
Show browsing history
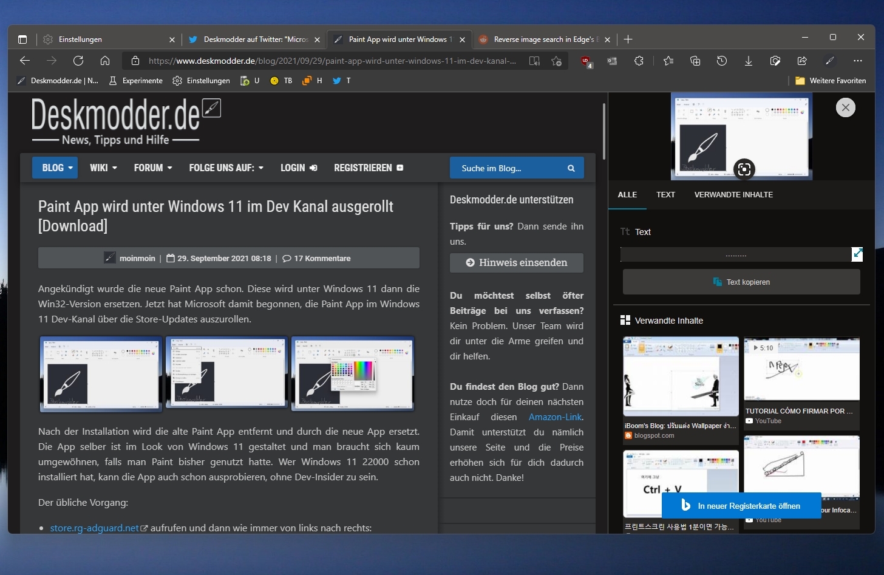[722, 61]
